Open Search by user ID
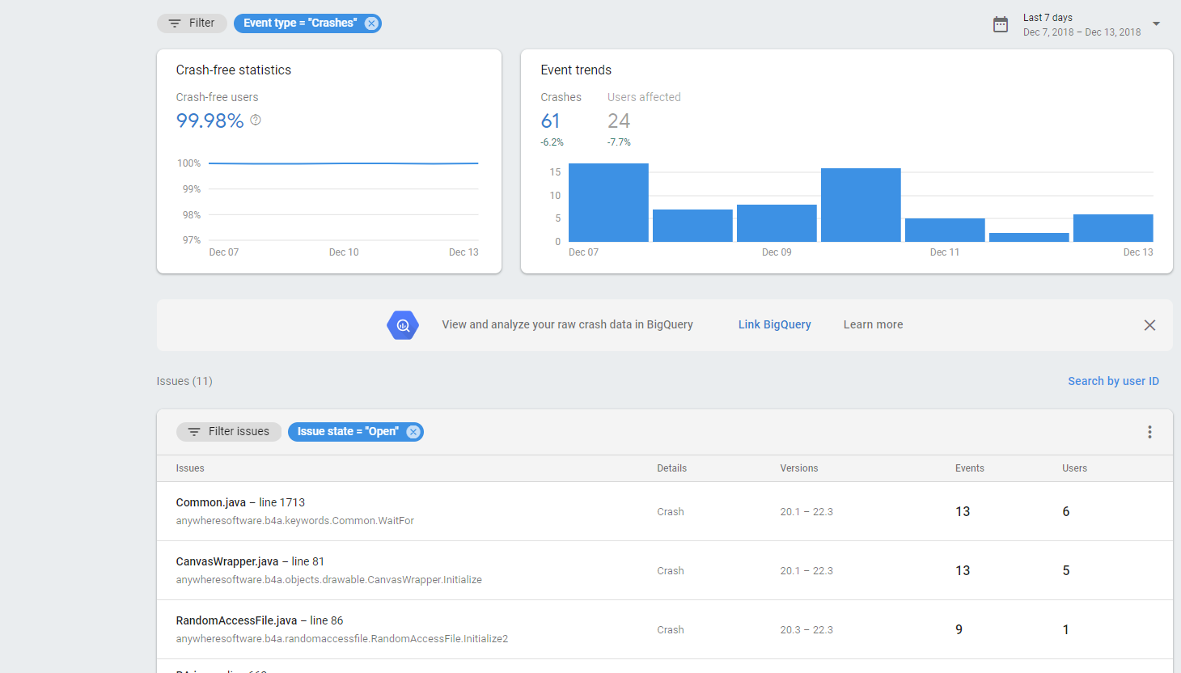Screen dimensions: 1181x673 click(x=1113, y=381)
